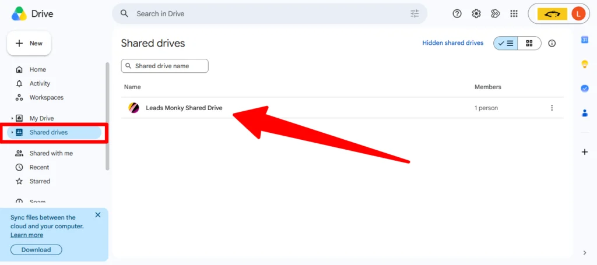Viewport: 597px width, 265px height.
Task: Open the Google apps grid
Action: 514,14
